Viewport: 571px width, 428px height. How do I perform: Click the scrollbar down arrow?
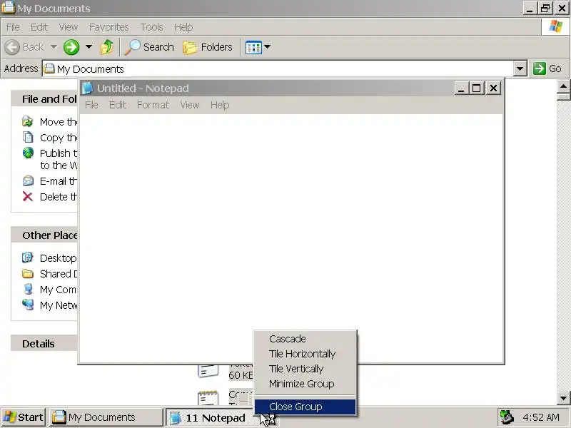coord(563,398)
